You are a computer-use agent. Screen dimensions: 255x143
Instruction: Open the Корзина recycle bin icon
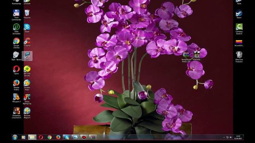coord(27,14)
